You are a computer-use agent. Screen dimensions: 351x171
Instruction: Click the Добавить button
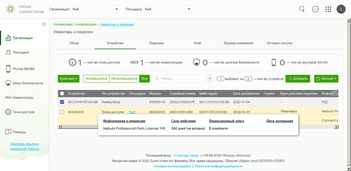[298, 79]
